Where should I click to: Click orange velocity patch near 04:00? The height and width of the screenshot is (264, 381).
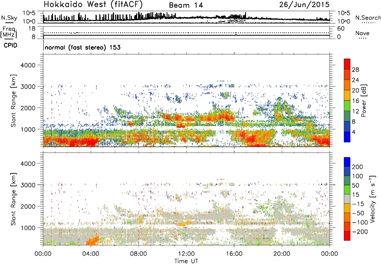[x=92, y=241]
